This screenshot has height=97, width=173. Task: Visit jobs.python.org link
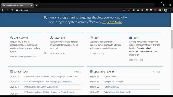coord(136,60)
